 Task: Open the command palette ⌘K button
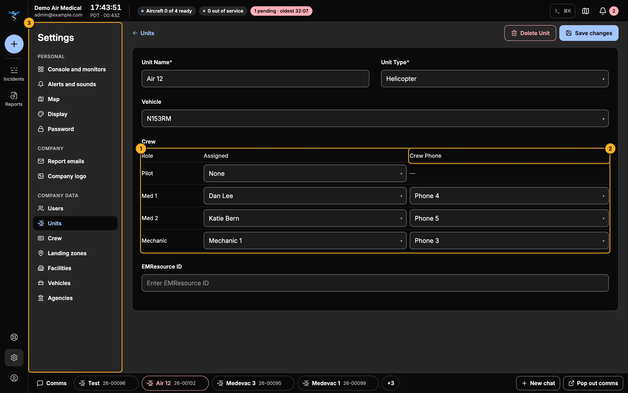tap(563, 11)
